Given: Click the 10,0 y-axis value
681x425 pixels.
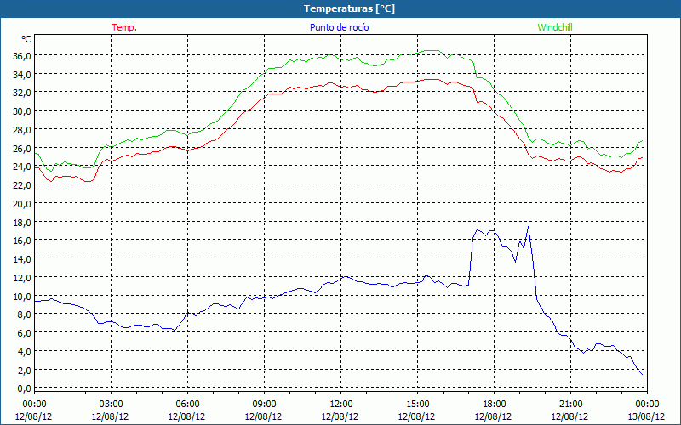Looking at the screenshot, I should tap(22, 296).
